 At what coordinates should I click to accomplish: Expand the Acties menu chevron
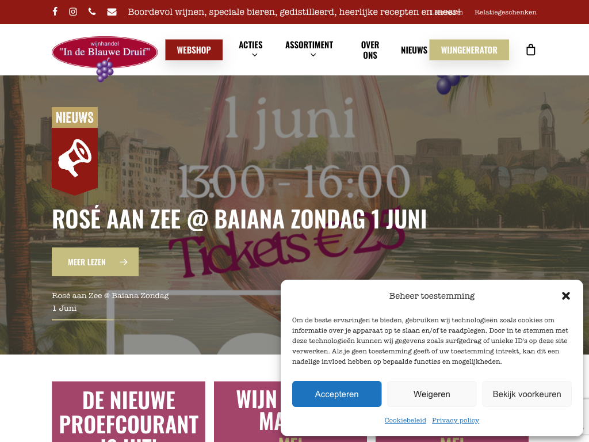pos(255,55)
